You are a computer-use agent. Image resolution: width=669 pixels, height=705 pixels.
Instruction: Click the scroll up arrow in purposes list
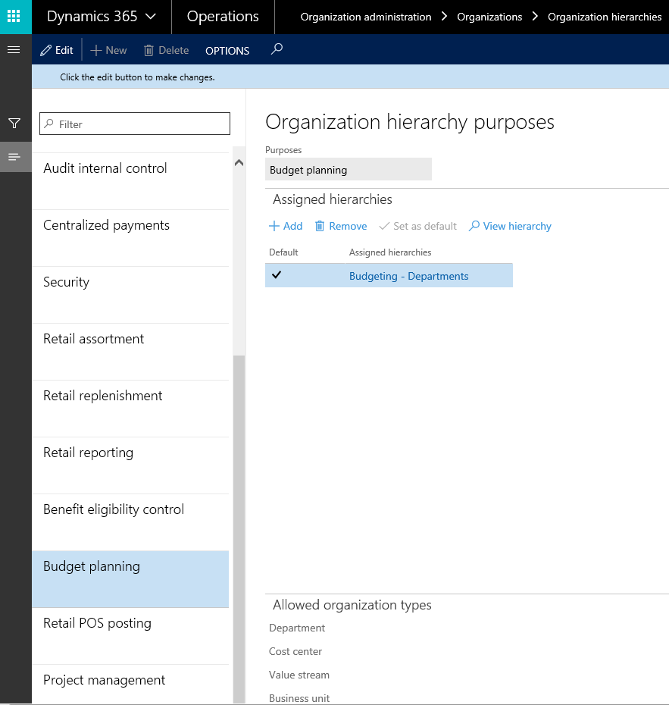(239, 162)
